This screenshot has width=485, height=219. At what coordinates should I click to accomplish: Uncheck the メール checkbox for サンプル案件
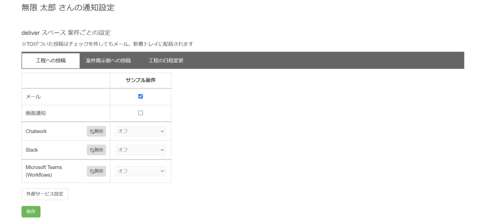pyautogui.click(x=140, y=96)
